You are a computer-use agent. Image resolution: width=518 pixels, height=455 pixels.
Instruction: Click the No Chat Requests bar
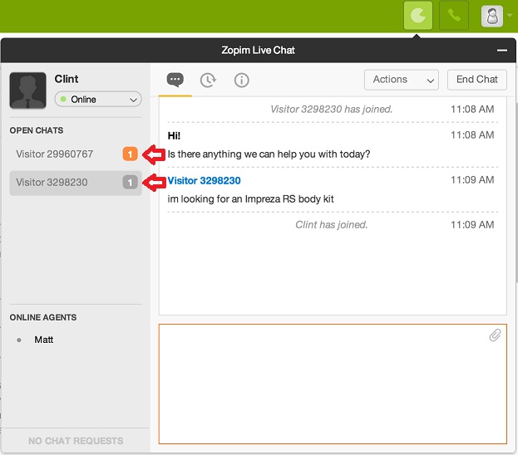76,441
